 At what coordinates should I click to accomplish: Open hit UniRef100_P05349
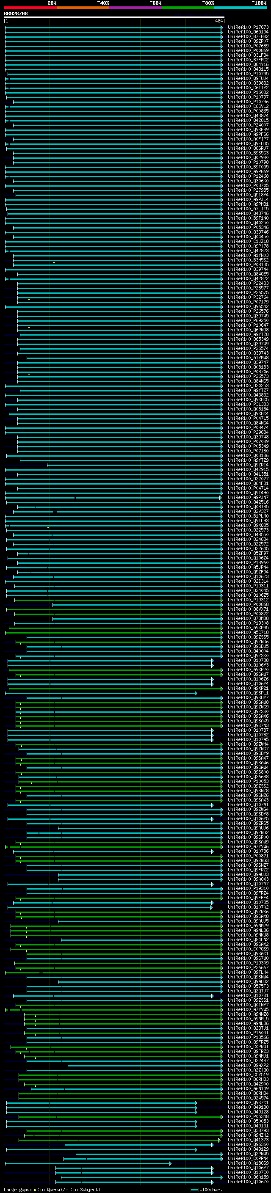[248, 446]
